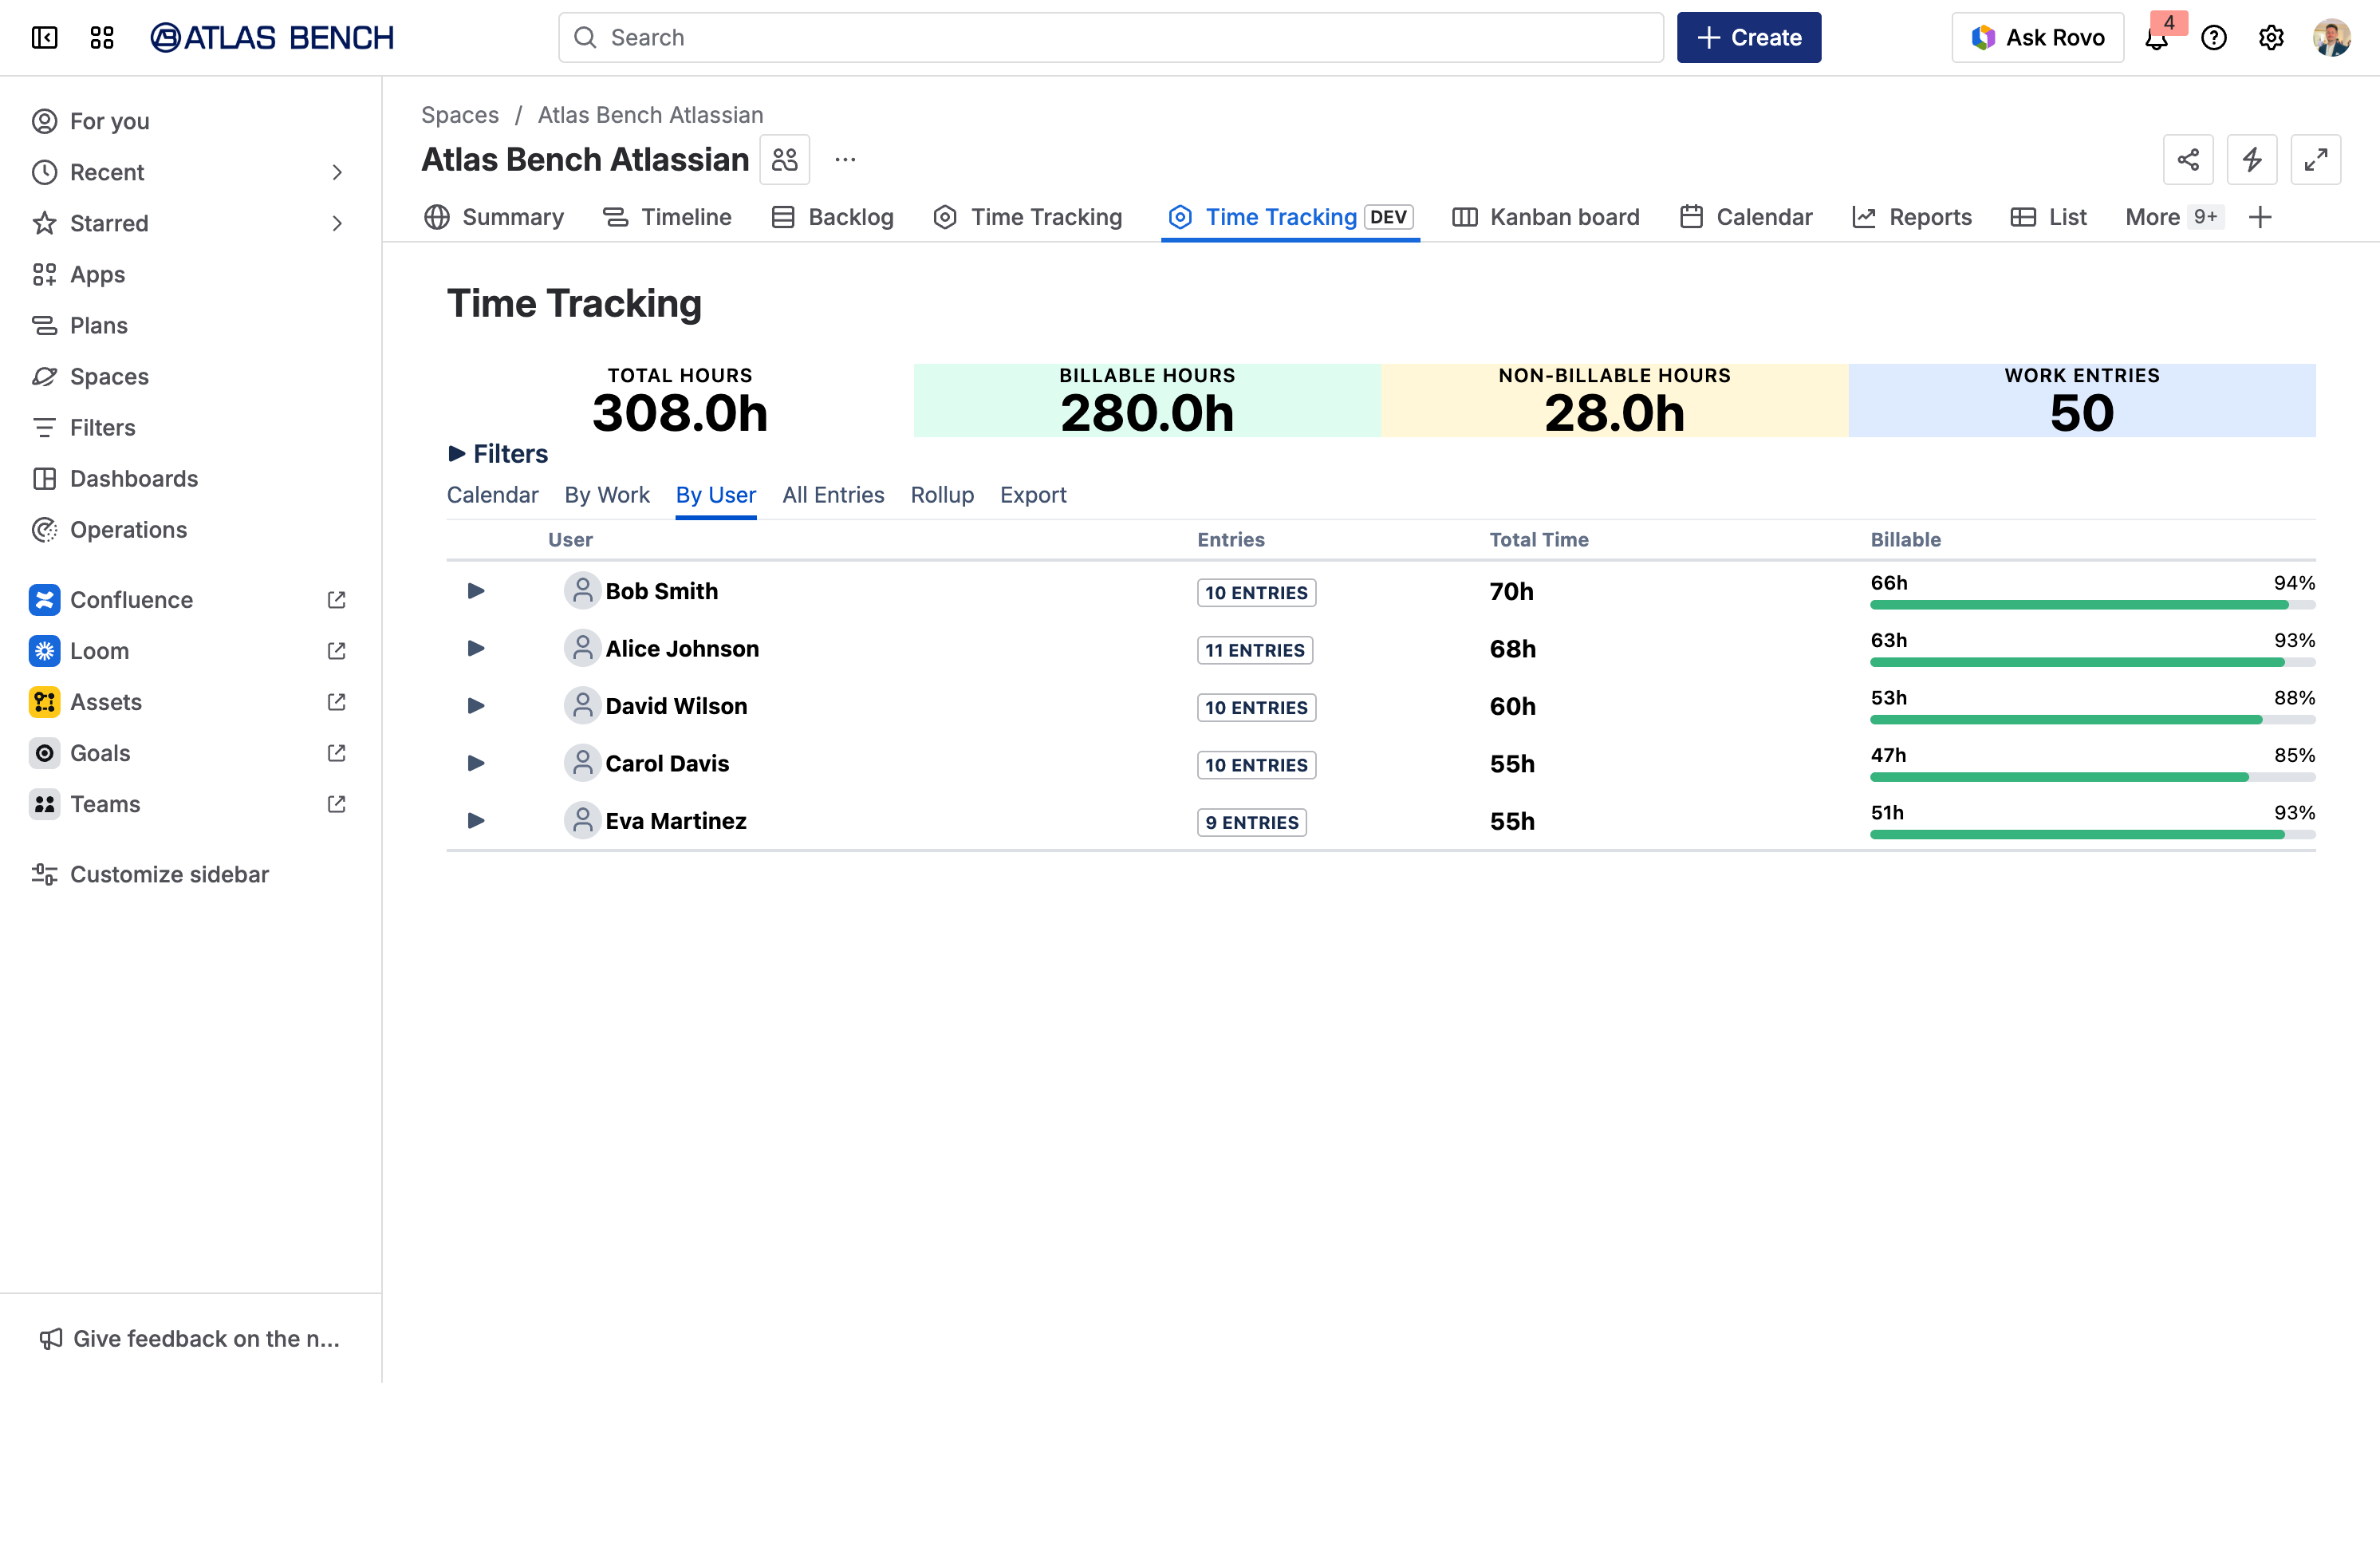Click the automation lightning bolt icon
The image size is (2380, 1543).
coord(2252,160)
